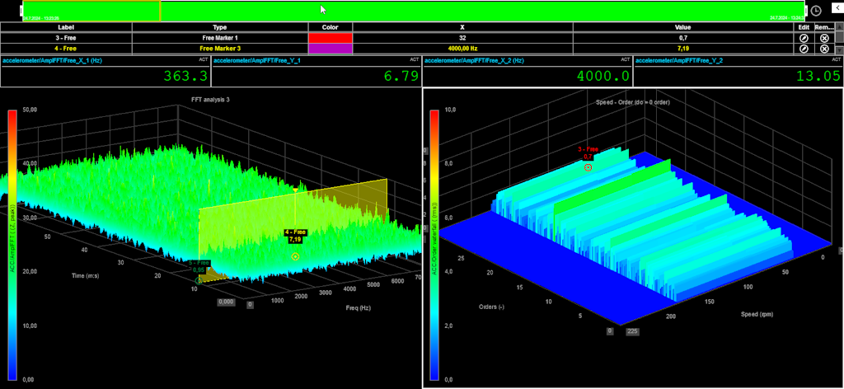Click the Free_X_2 (Hz) digital meter reading 4000.0

527,71
